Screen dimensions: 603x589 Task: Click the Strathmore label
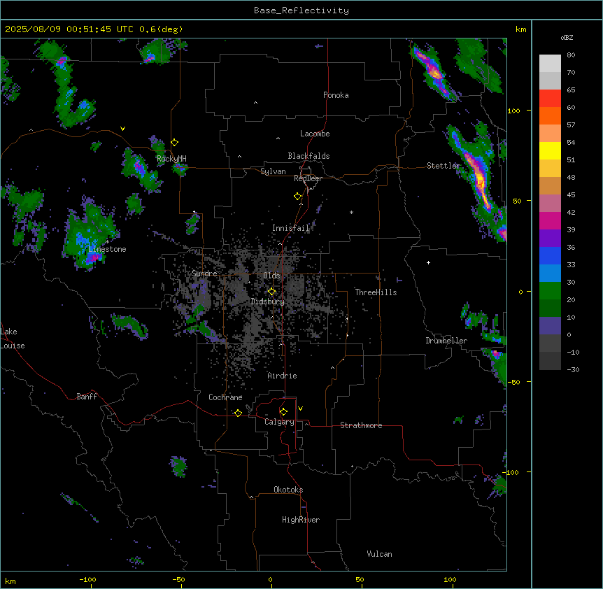pos(361,425)
